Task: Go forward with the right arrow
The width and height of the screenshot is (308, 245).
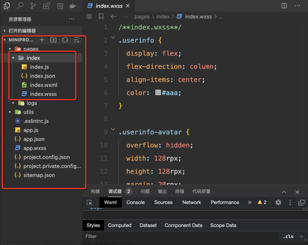Action: [125, 17]
